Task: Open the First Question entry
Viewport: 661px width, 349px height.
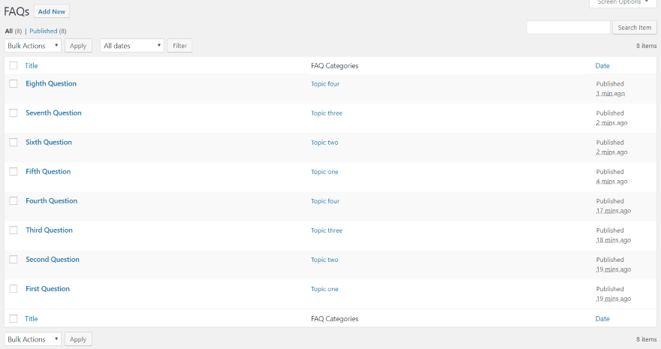Action: click(47, 289)
